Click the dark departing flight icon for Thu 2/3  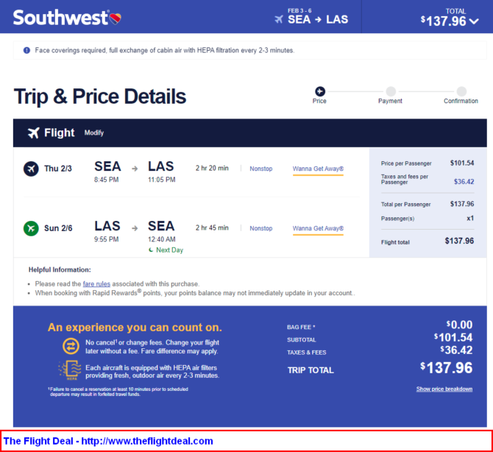pos(31,169)
